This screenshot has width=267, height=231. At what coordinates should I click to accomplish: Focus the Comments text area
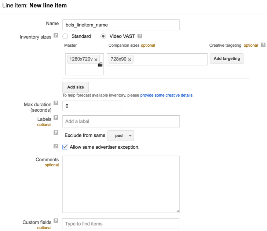121,184
